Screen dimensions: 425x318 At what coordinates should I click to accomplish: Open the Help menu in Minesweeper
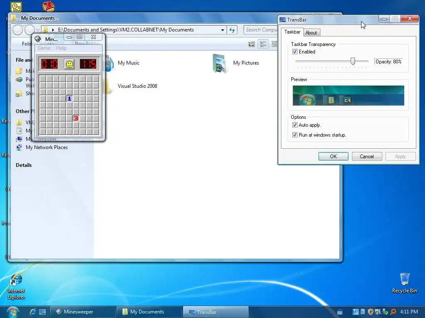pyautogui.click(x=61, y=48)
